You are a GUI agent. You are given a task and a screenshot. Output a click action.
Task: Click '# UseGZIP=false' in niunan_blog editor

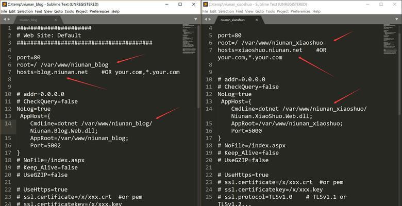[42, 175]
